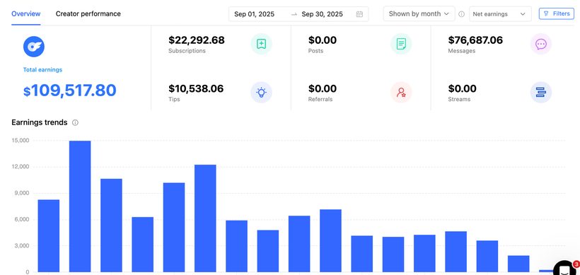Click the Messages chat bubble icon
The image size is (580, 275).
541,44
